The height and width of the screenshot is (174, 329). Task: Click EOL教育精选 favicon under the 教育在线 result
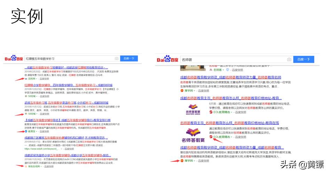click(211, 137)
